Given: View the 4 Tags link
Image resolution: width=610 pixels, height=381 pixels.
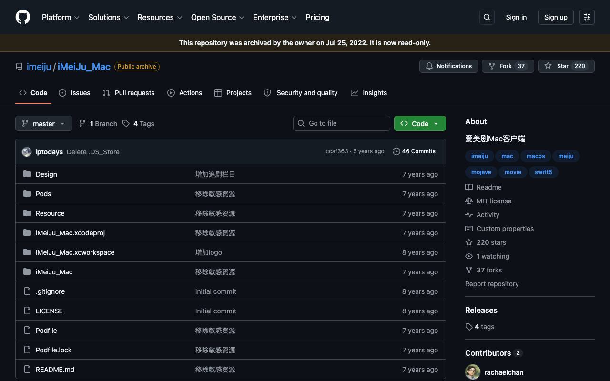Looking at the screenshot, I should [139, 124].
